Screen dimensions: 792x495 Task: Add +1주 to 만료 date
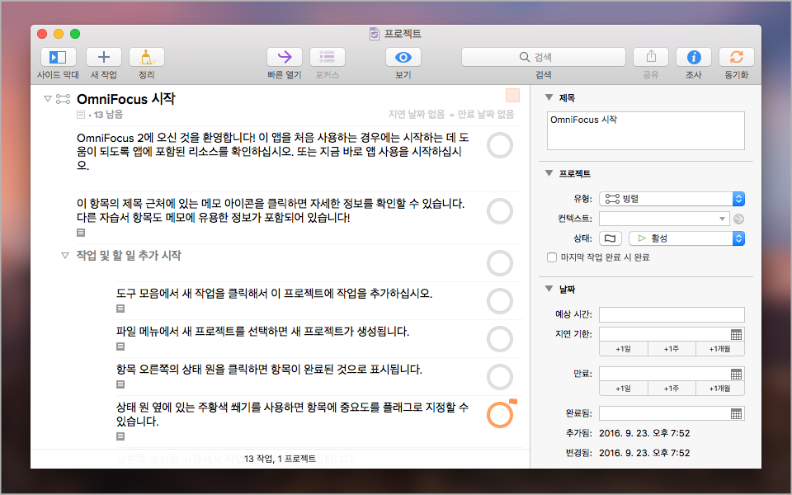tap(672, 389)
